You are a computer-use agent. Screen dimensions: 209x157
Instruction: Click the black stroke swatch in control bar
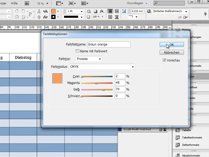point(53,17)
